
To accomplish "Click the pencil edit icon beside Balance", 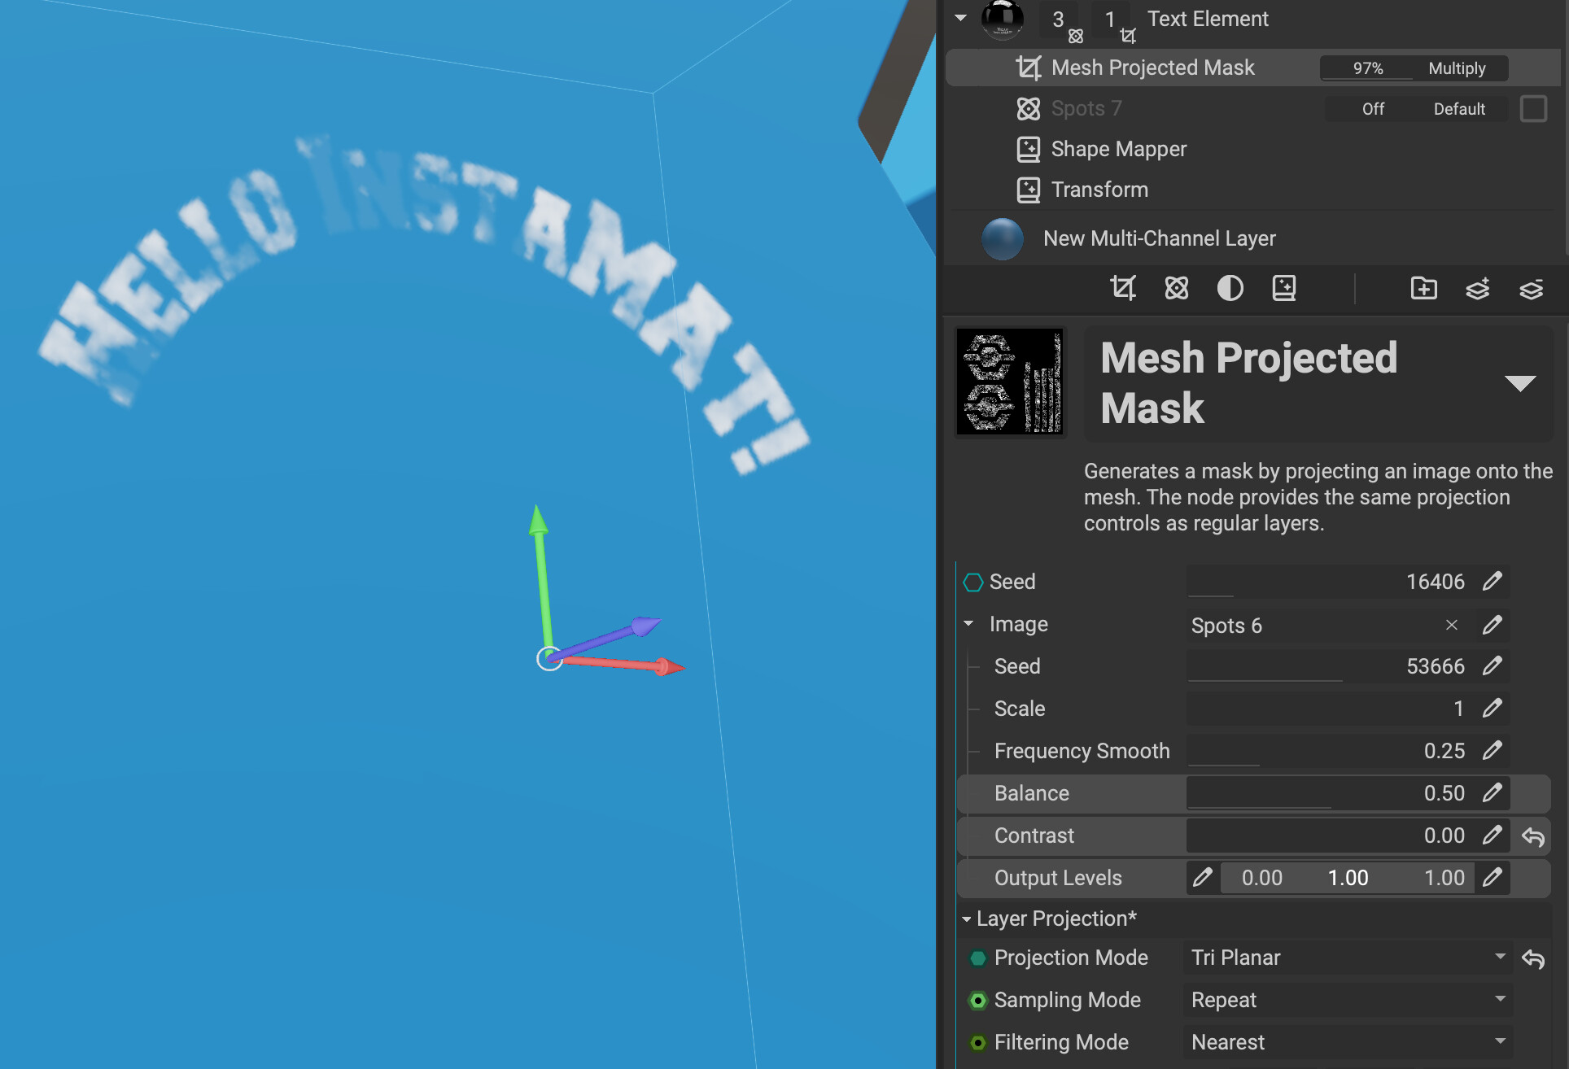I will [1492, 792].
